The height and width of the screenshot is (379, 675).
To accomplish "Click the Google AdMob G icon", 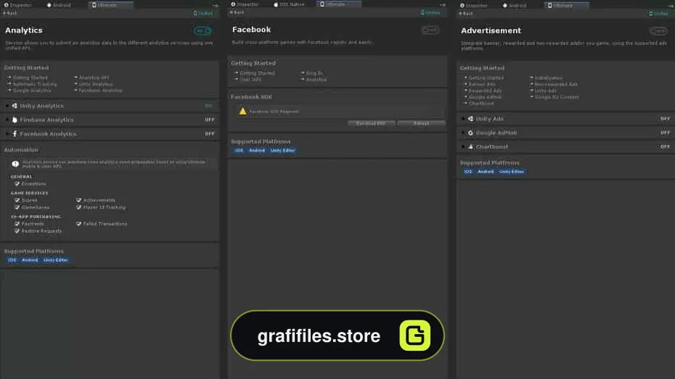I will [x=470, y=133].
